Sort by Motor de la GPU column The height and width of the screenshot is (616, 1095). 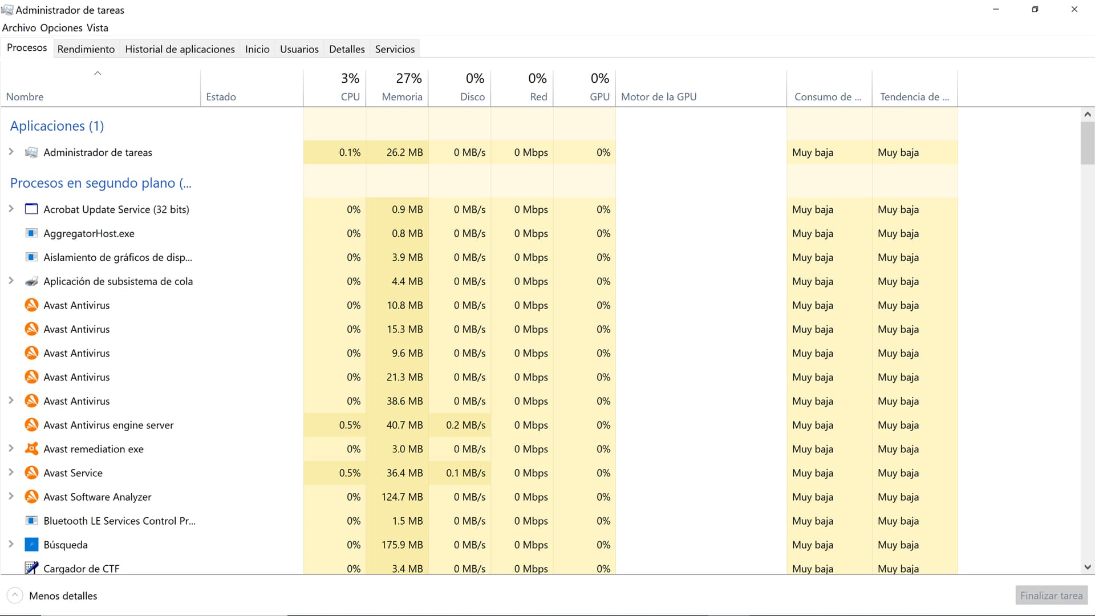coord(701,88)
